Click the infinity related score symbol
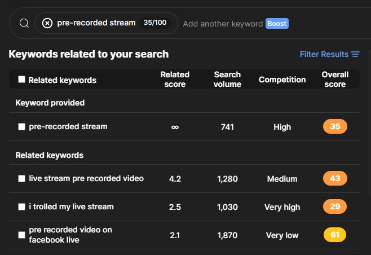The image size is (371, 255). [x=175, y=127]
